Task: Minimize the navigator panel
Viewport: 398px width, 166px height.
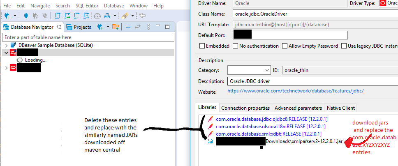Action: 158,25
